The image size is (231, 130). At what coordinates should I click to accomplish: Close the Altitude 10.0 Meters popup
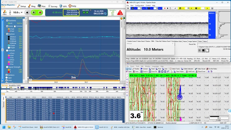[x=173, y=43]
